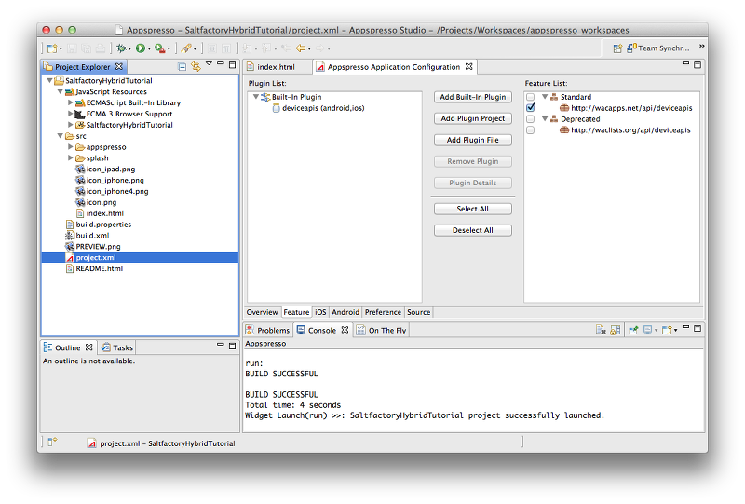The width and height of the screenshot is (745, 504).
Task: Click the pencil search/annotation toolbar icon
Action: click(186, 48)
